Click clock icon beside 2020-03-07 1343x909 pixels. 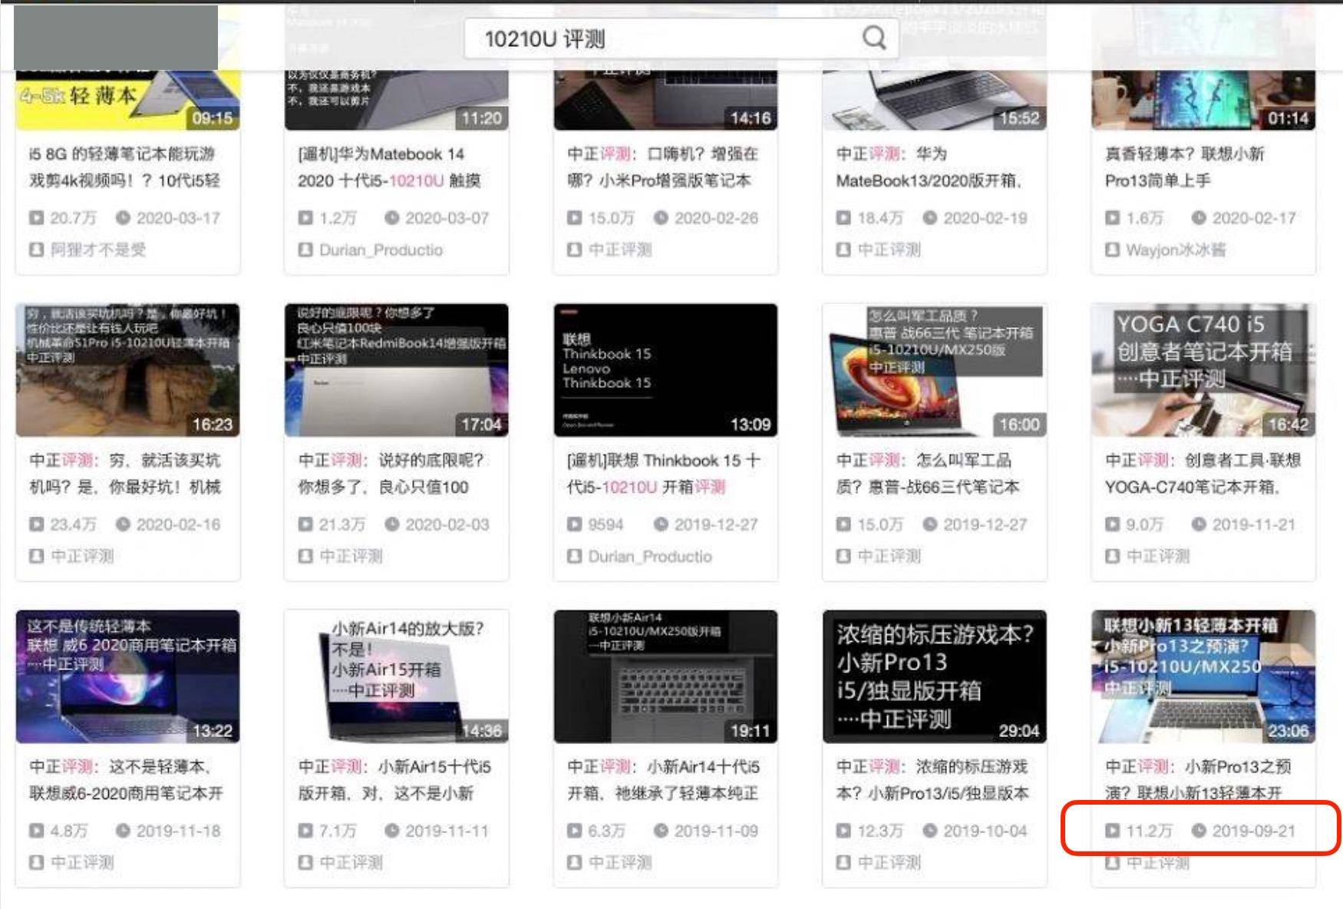point(391,218)
